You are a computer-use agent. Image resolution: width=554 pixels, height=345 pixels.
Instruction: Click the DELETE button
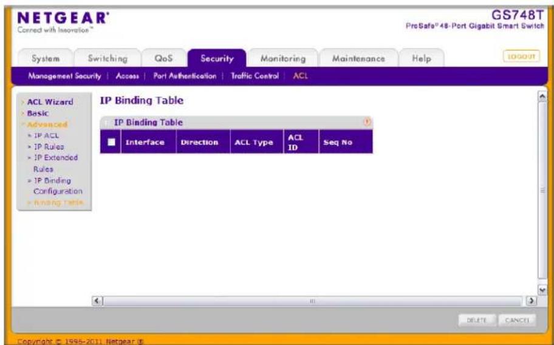click(x=477, y=320)
